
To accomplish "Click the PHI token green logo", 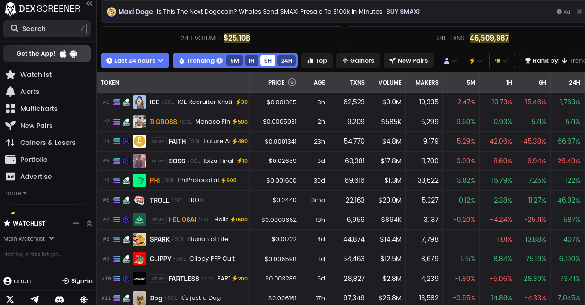I will 139,180.
